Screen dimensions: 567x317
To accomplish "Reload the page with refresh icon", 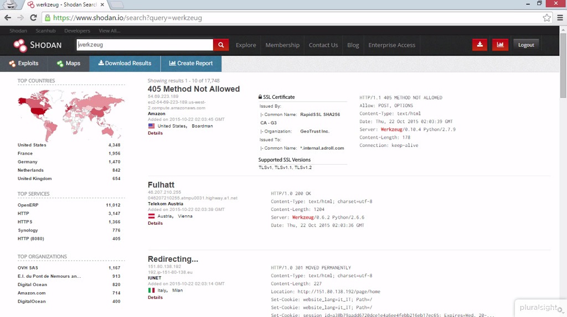I will coord(33,18).
